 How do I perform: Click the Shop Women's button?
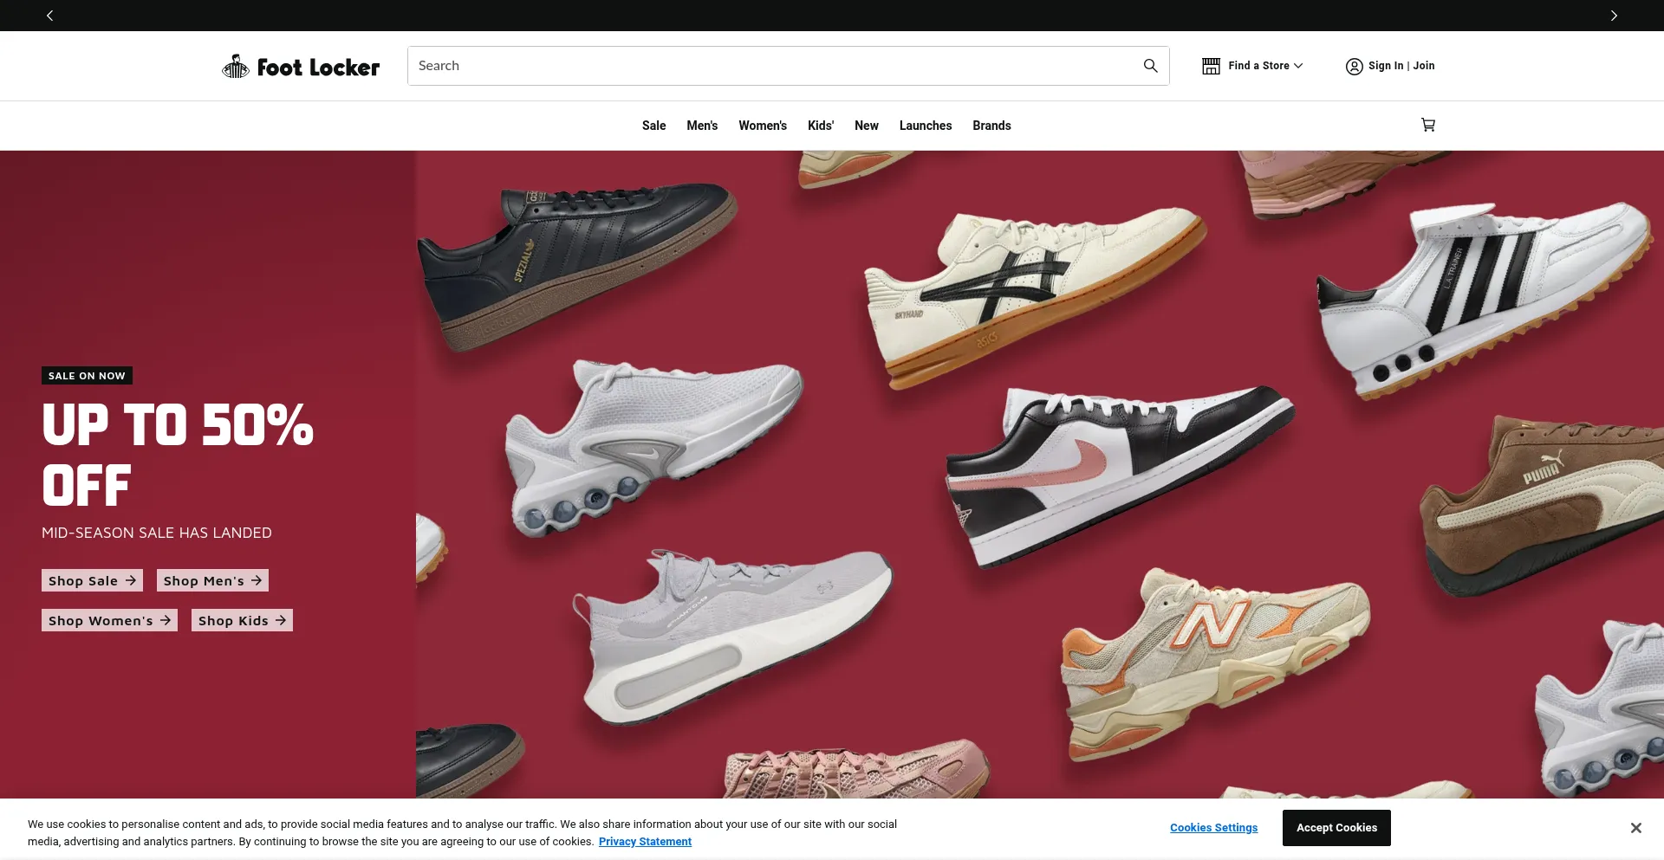tap(109, 620)
